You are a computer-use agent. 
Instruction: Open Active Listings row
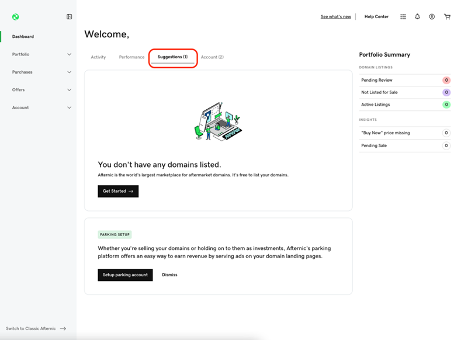tap(404, 105)
